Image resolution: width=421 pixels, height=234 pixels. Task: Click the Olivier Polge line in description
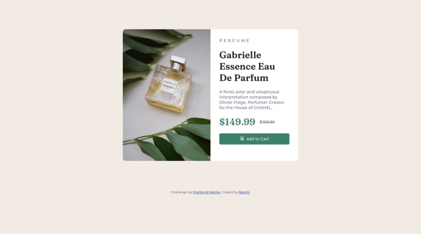[252, 102]
